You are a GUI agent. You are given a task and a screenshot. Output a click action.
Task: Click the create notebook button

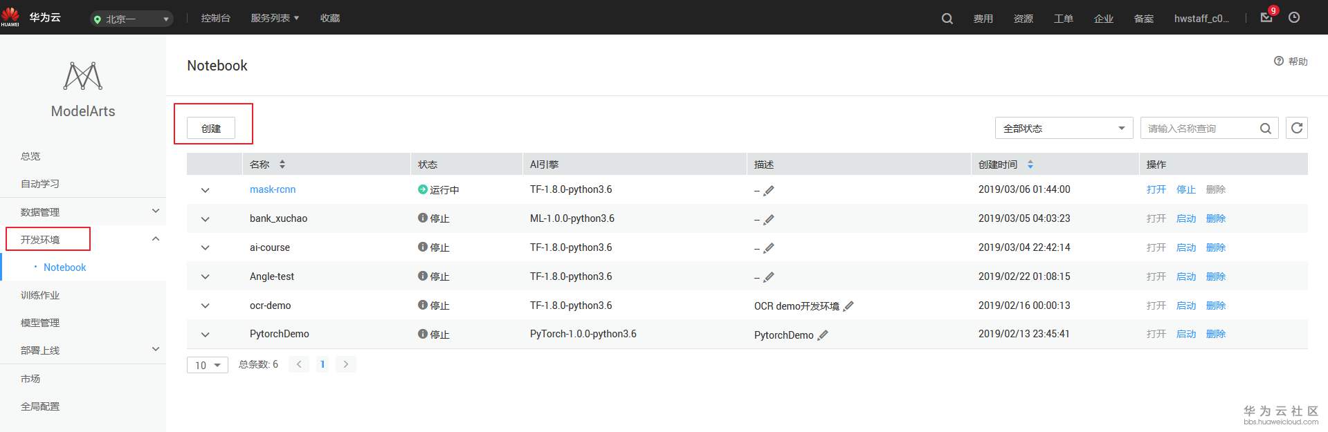(x=211, y=128)
